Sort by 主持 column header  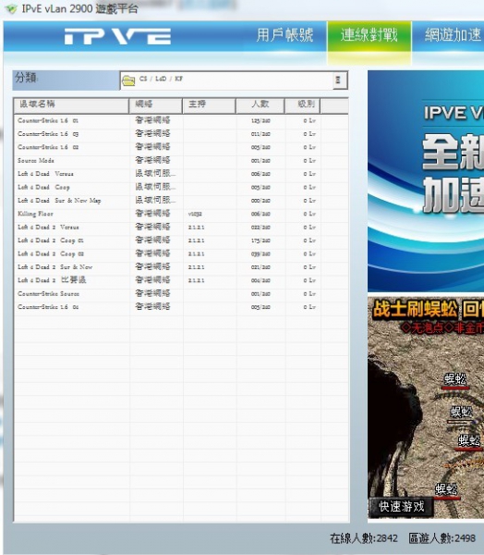210,105
